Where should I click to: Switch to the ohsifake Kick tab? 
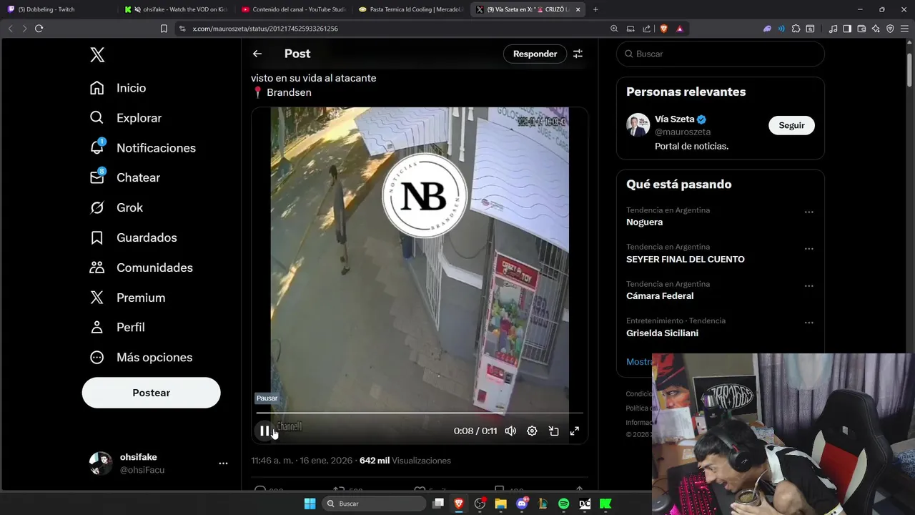pos(175,9)
